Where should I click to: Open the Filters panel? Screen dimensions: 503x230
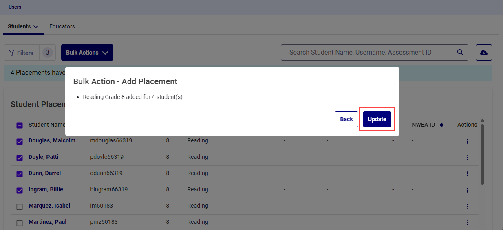pyautogui.click(x=22, y=53)
